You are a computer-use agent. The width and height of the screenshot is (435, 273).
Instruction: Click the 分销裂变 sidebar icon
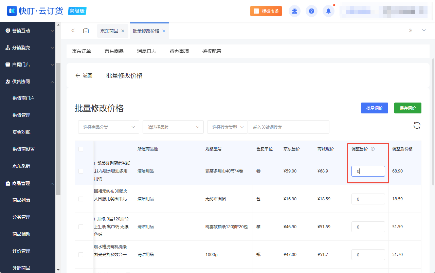tap(7, 48)
